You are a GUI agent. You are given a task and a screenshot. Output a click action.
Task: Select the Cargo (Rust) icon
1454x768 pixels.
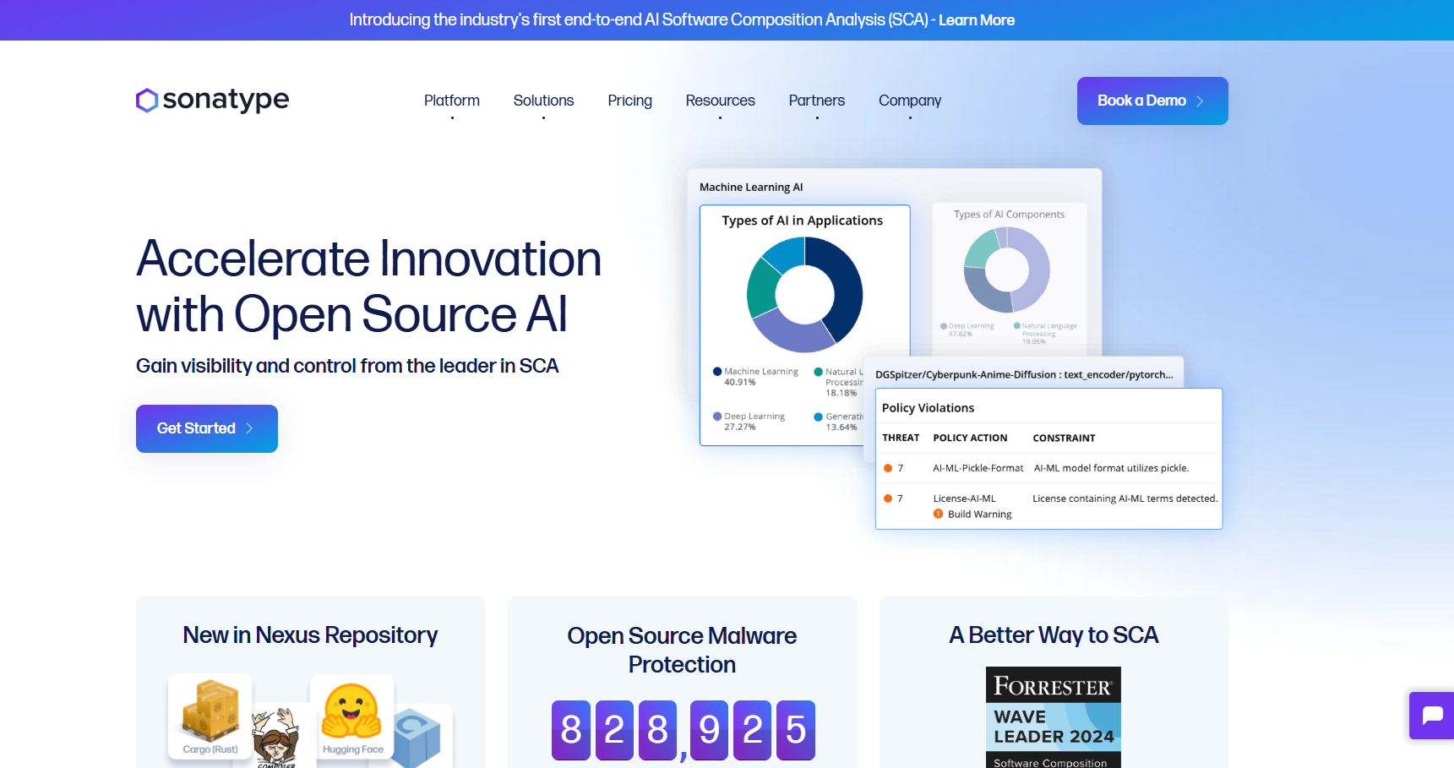point(210,712)
